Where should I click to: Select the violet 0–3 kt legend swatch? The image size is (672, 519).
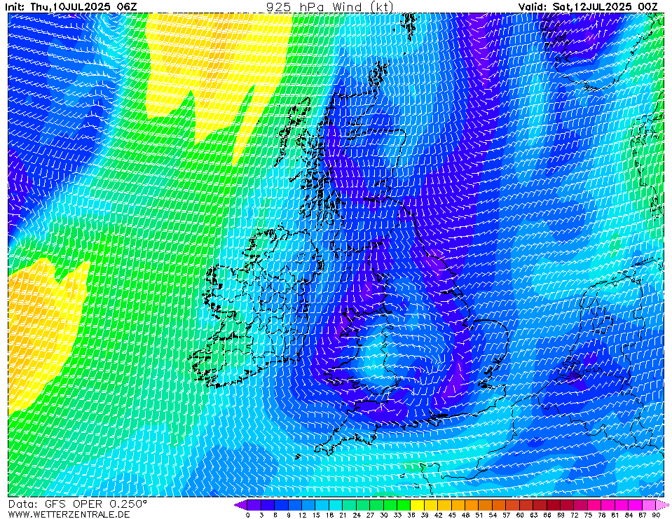[254, 505]
